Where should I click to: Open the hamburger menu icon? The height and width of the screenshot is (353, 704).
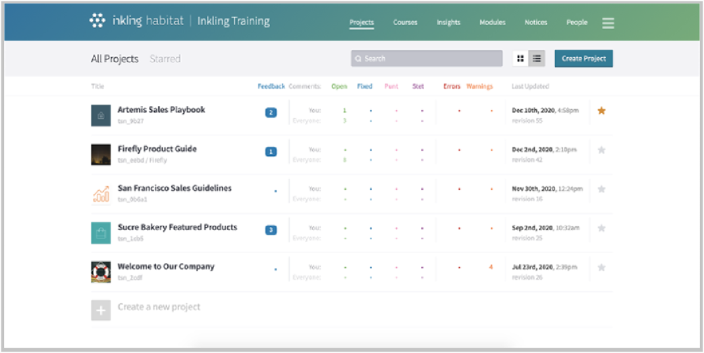(608, 23)
